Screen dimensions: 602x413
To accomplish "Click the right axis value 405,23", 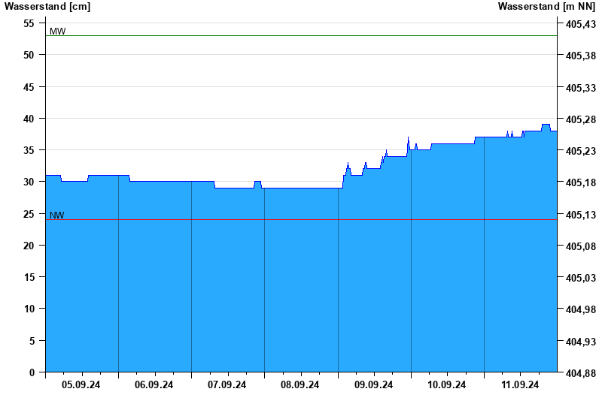I will click(581, 152).
